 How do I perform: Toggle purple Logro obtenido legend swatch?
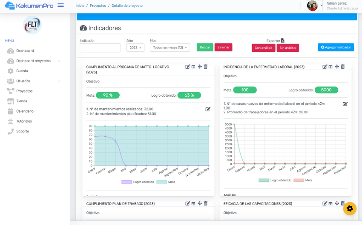point(126,182)
